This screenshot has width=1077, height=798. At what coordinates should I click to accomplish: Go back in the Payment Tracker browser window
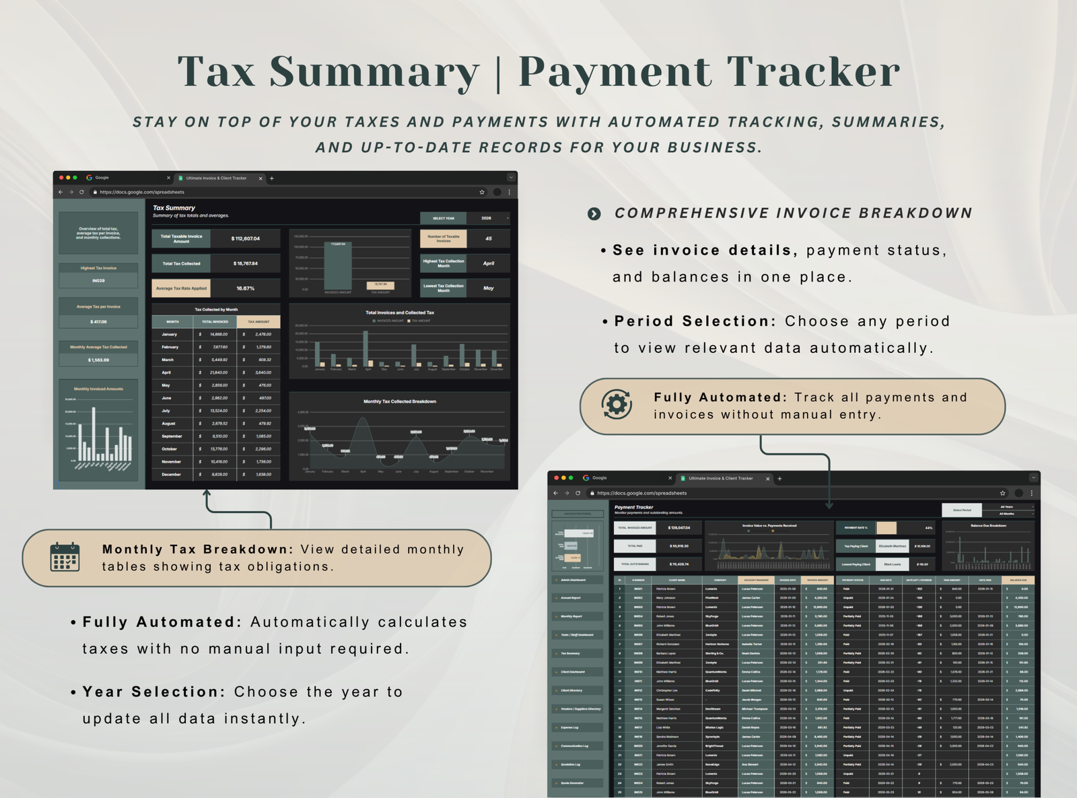556,493
